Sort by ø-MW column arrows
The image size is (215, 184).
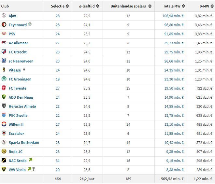coord(212,6)
